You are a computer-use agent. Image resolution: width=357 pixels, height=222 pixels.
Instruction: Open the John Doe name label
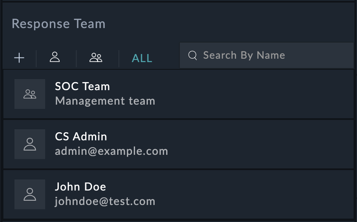point(81,187)
